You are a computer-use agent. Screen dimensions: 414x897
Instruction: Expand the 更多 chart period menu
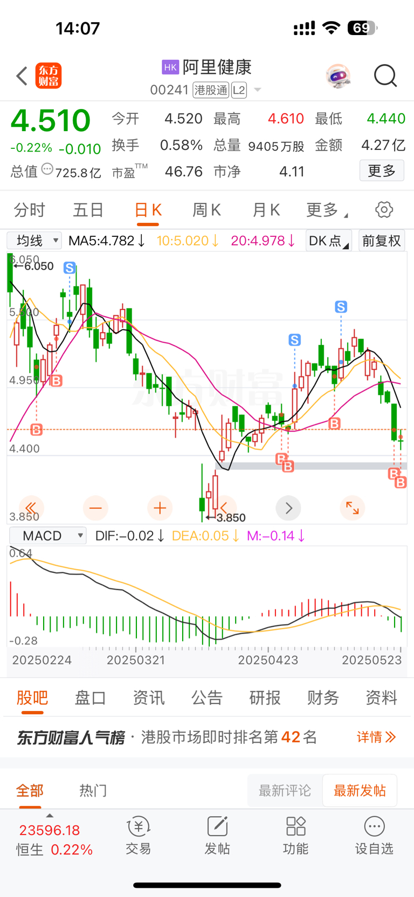(x=327, y=210)
